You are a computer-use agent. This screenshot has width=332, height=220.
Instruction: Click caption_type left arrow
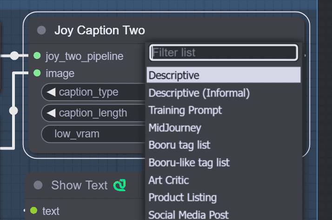click(51, 92)
